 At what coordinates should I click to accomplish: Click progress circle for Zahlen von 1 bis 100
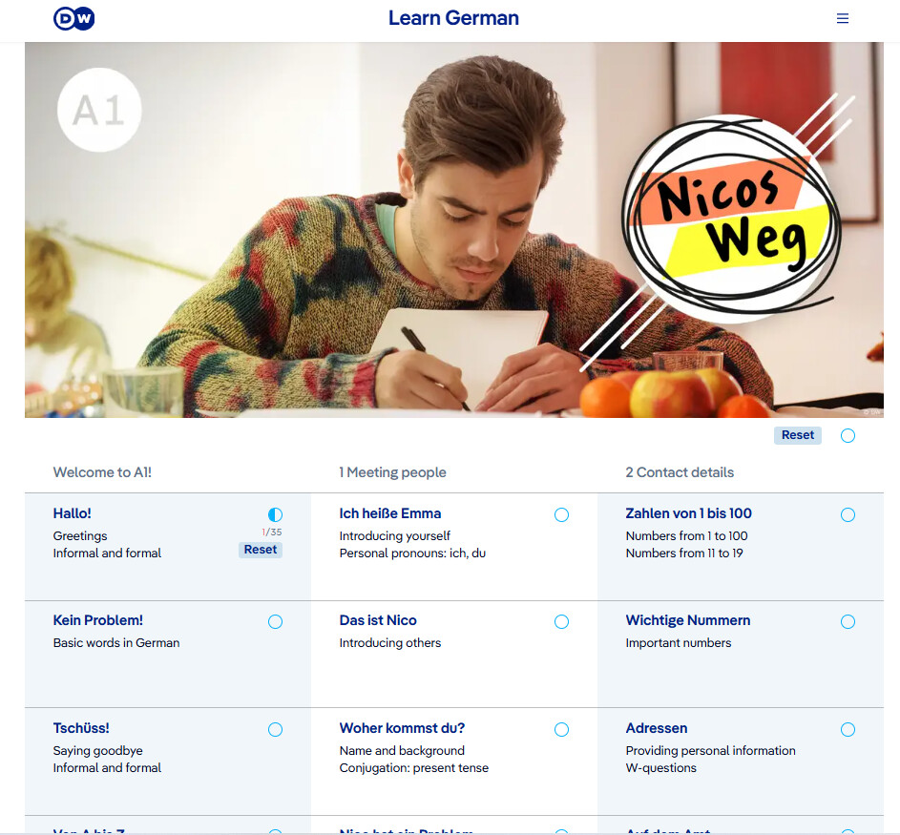point(848,514)
